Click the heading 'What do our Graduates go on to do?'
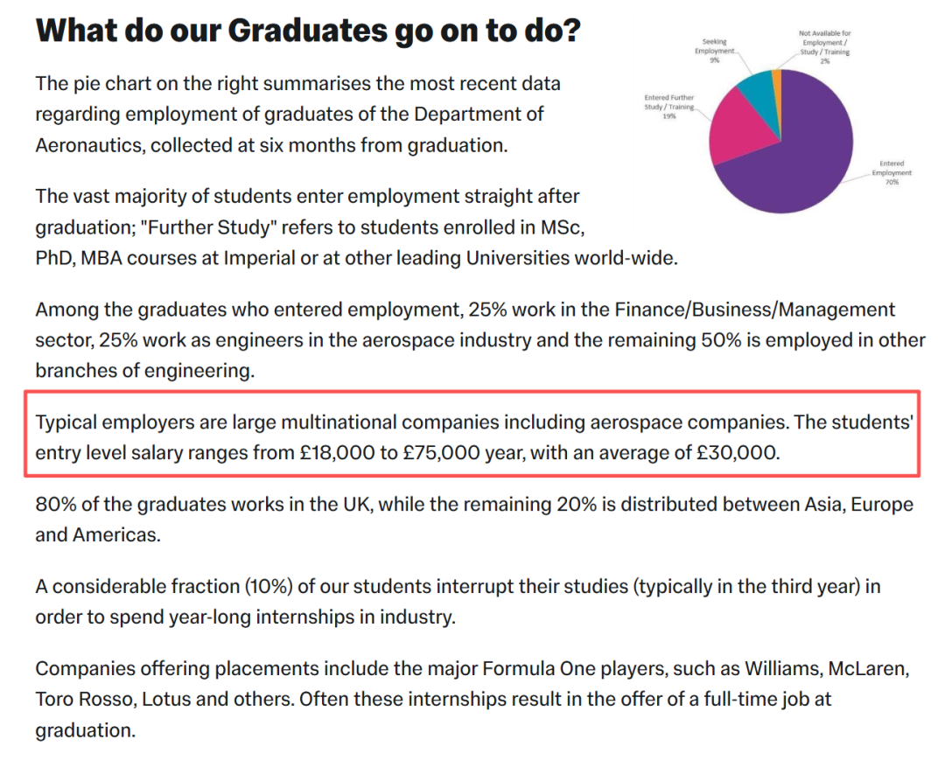945x774 pixels. [308, 30]
